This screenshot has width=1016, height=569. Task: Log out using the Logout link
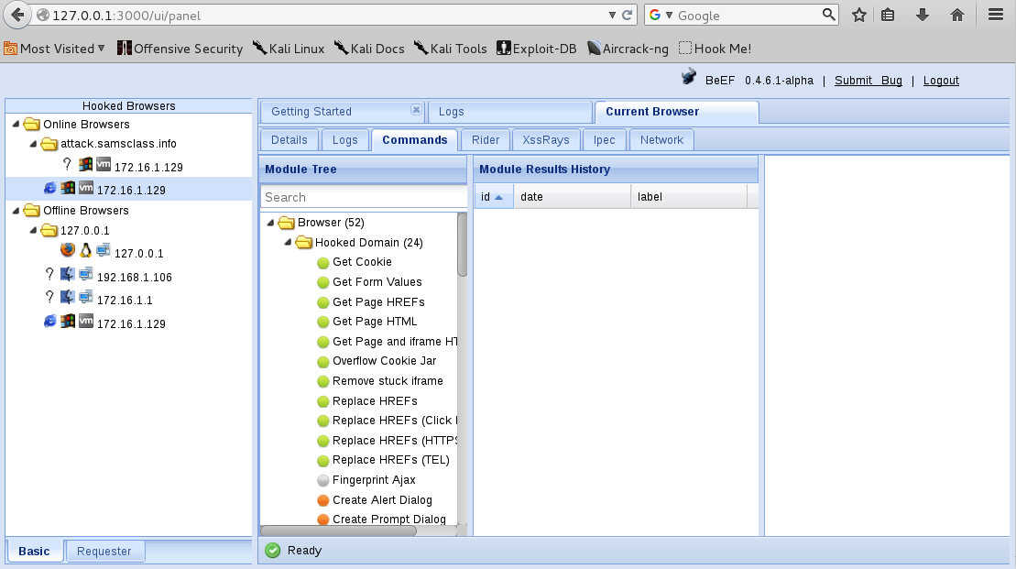[x=941, y=81]
